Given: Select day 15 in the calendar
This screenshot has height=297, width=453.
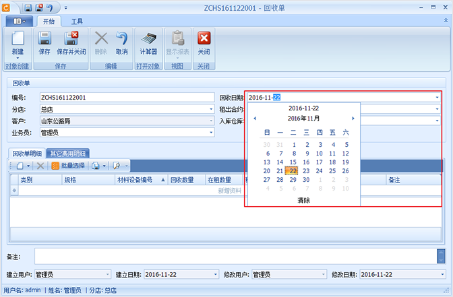Looking at the screenshot, I should 293,162.
